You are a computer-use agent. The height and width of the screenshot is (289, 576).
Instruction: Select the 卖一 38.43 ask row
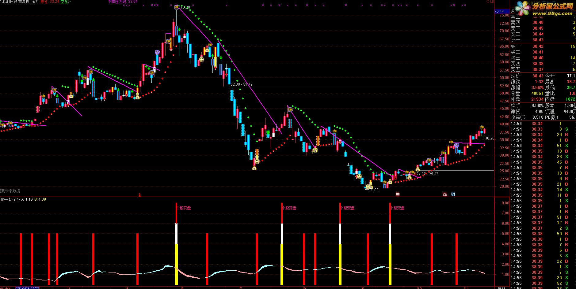pyautogui.click(x=543, y=40)
